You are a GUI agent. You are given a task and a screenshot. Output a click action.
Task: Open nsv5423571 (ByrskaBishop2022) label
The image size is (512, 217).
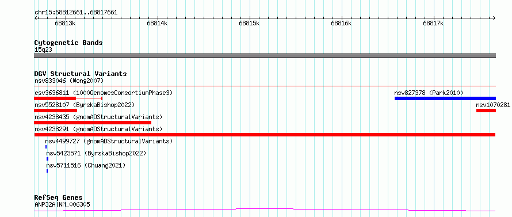pyautogui.click(x=96, y=153)
